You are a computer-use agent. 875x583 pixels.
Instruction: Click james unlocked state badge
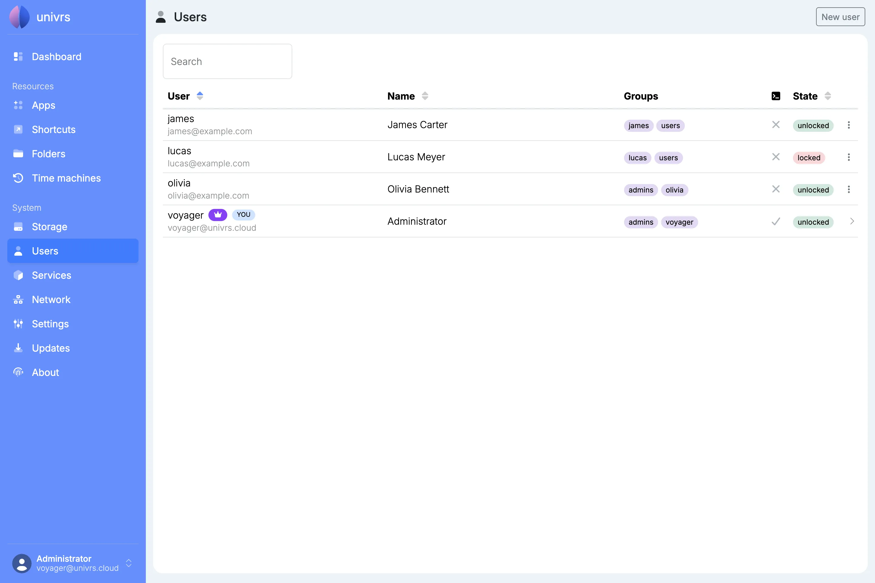pyautogui.click(x=813, y=126)
